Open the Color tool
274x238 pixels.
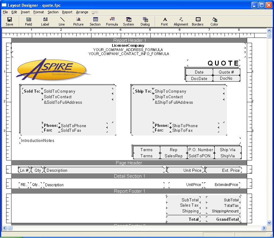214,21
